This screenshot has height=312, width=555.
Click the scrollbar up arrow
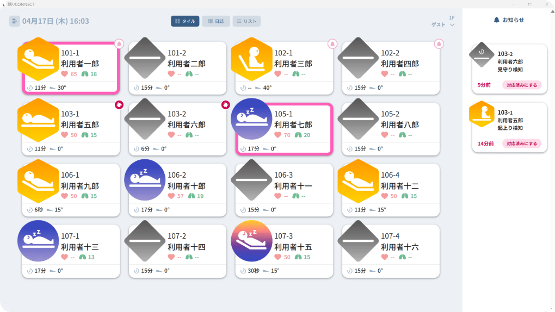tap(552, 11)
